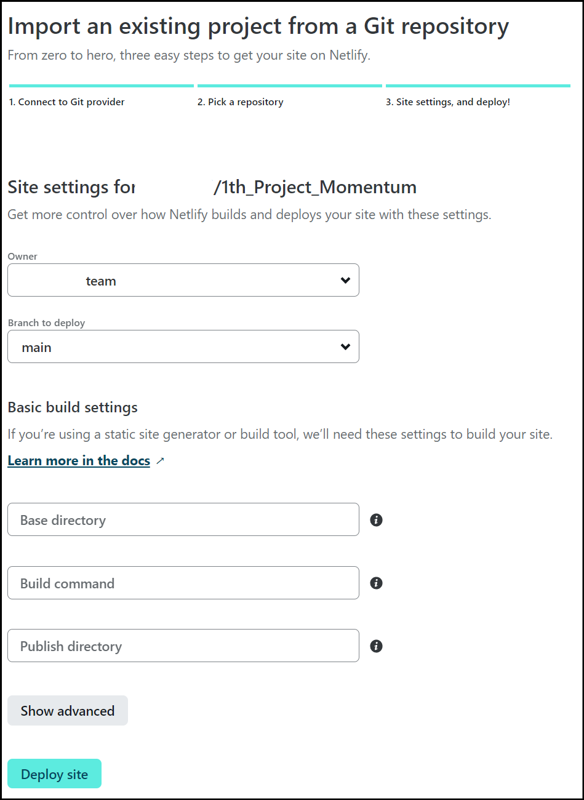Expand the Owner team dropdown
The image size is (584, 800).
tap(183, 280)
